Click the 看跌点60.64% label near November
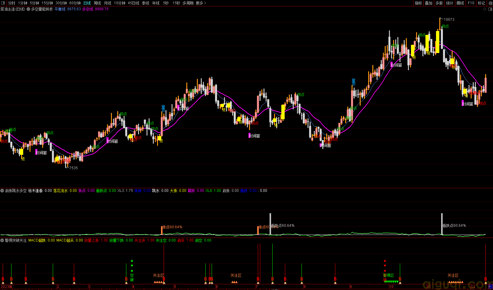Screen dimensions: 493x290 point(454,226)
